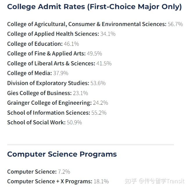Click the Computer Science Programs heading

[62, 154]
